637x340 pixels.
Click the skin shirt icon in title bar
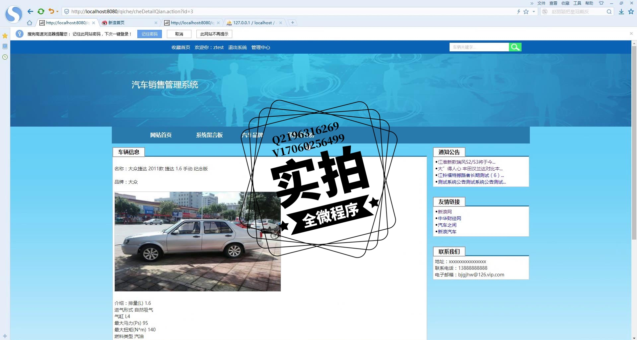pos(601,3)
